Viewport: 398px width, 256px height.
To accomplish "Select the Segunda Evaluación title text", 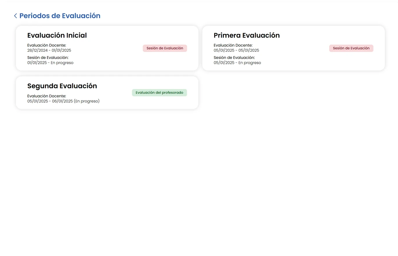I will pos(62,86).
